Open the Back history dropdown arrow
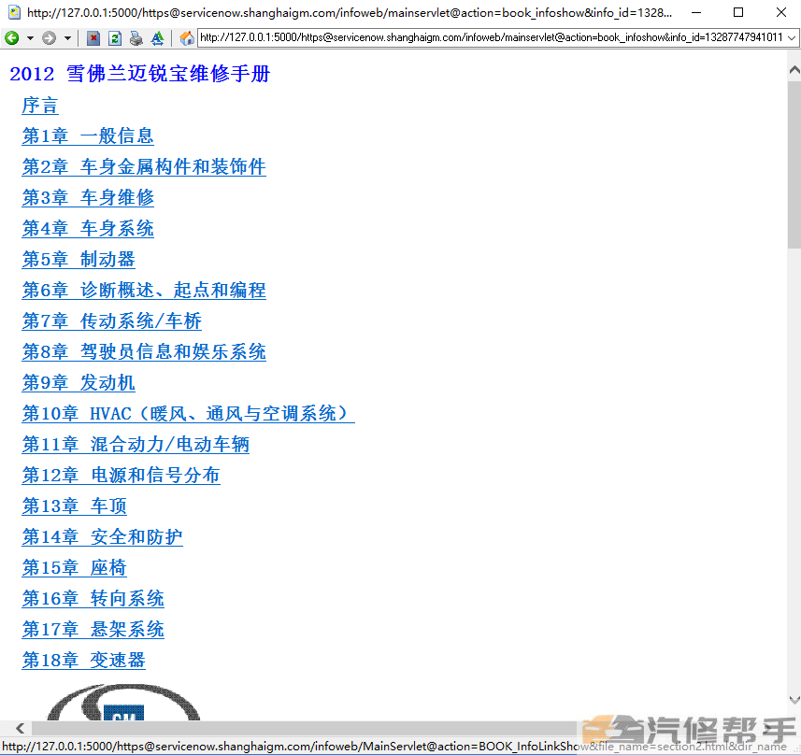This screenshot has width=801, height=755. tap(30, 38)
